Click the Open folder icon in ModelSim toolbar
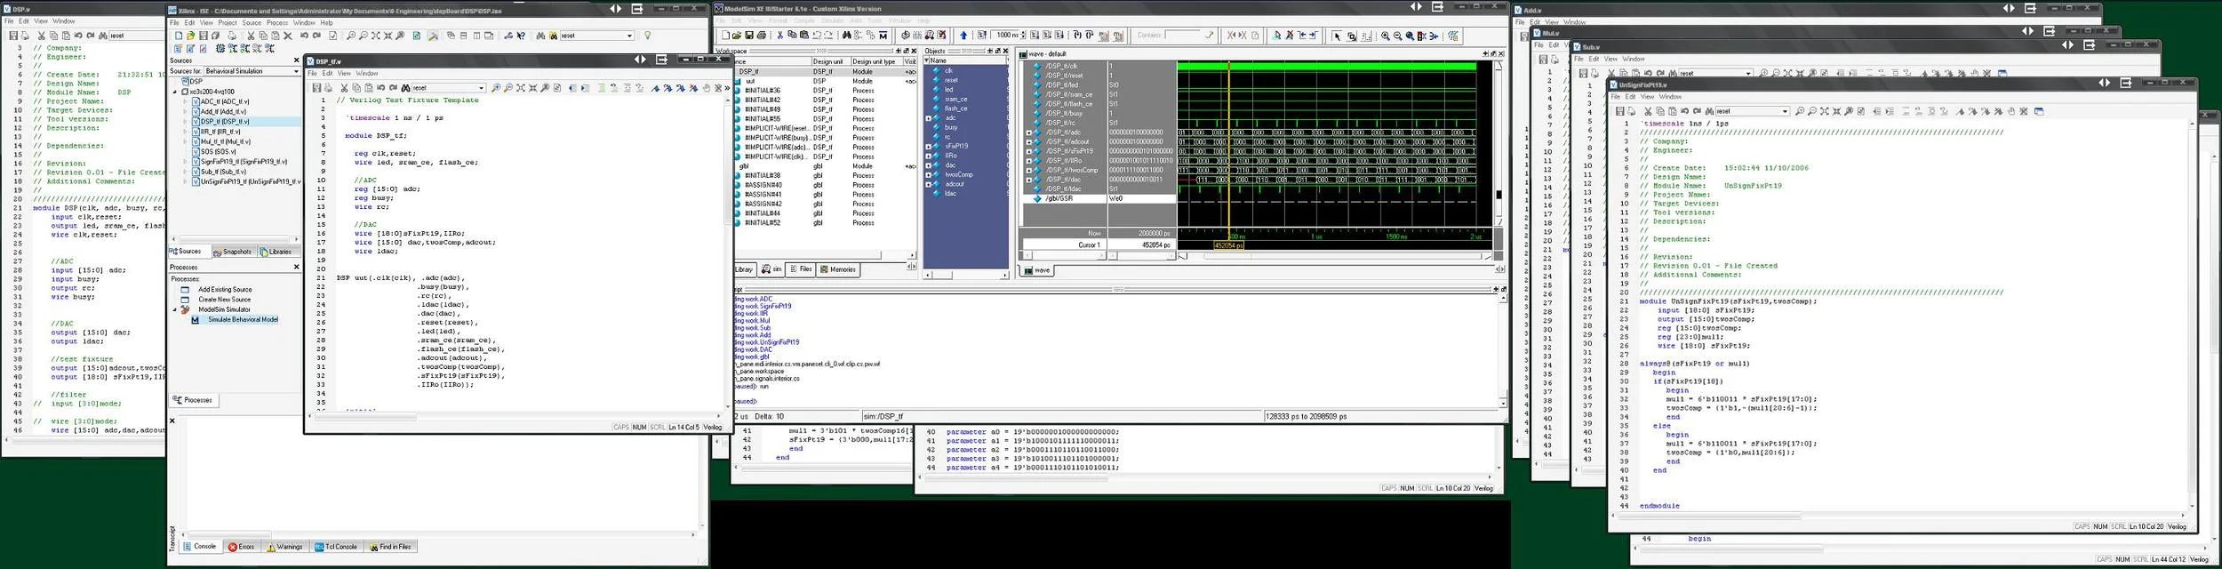Image resolution: width=2222 pixels, height=569 pixels. click(x=737, y=36)
